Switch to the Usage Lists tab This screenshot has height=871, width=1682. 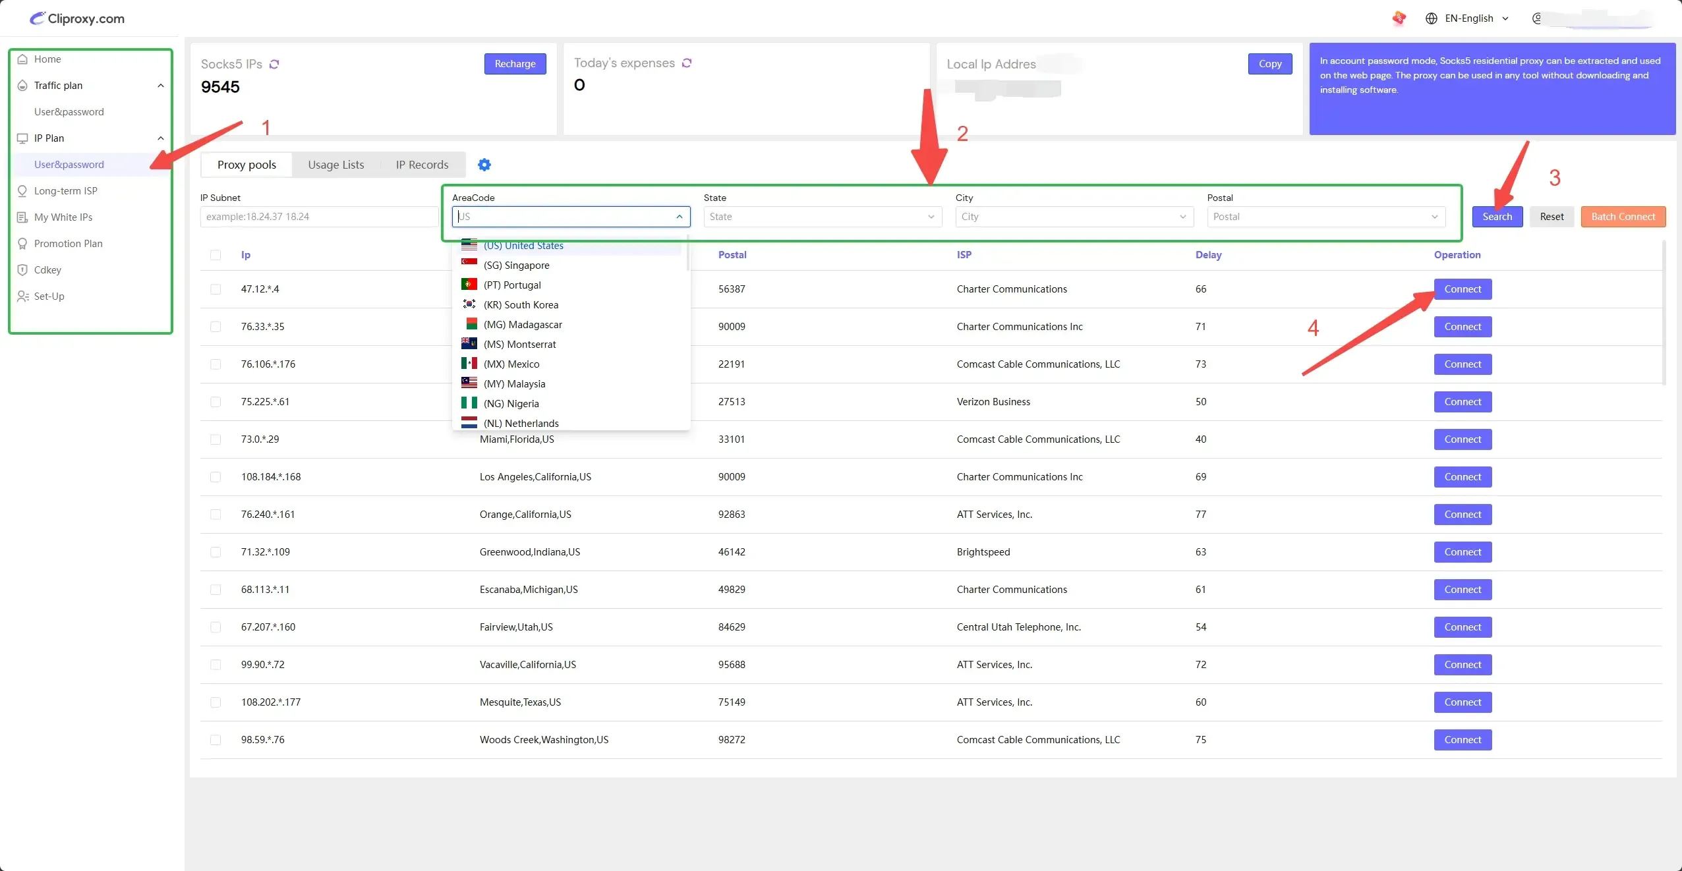tap(335, 165)
